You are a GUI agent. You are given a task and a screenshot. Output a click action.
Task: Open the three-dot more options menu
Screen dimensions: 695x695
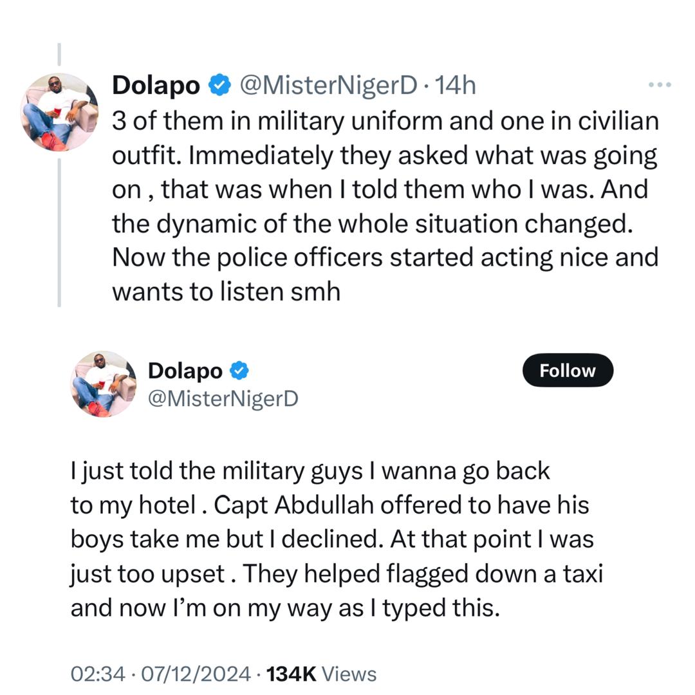pyautogui.click(x=660, y=85)
